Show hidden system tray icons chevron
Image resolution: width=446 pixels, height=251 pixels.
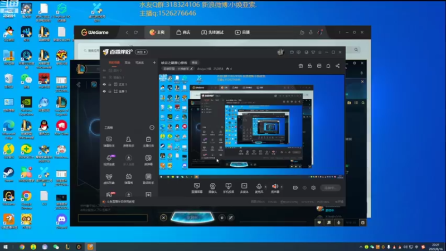tap(361, 247)
